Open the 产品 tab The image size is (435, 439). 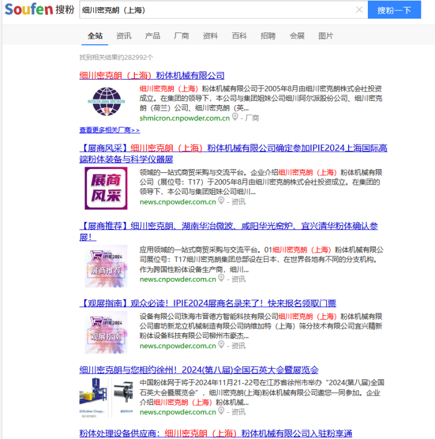pos(152,36)
